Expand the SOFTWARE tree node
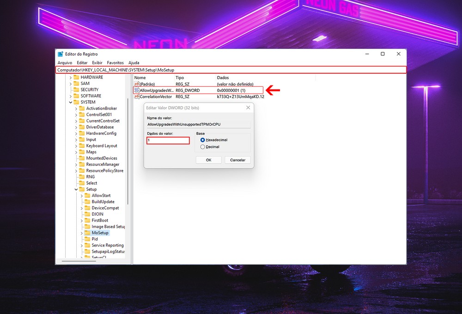 (71, 96)
